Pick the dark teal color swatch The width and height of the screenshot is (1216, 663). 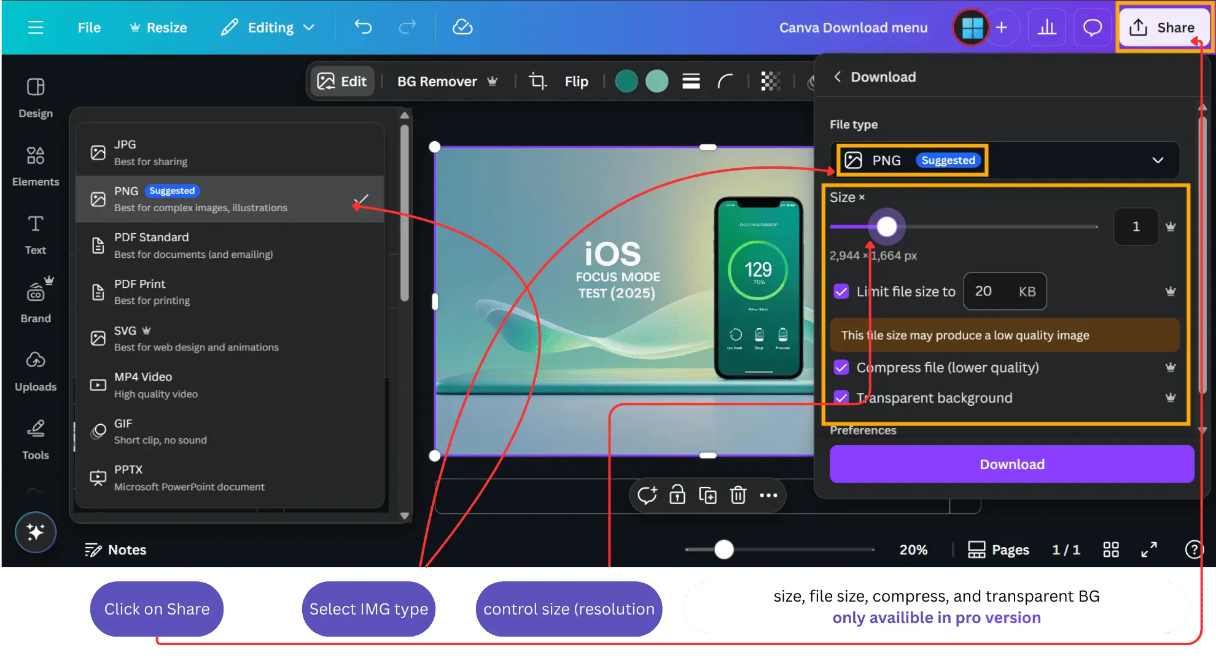coord(626,81)
